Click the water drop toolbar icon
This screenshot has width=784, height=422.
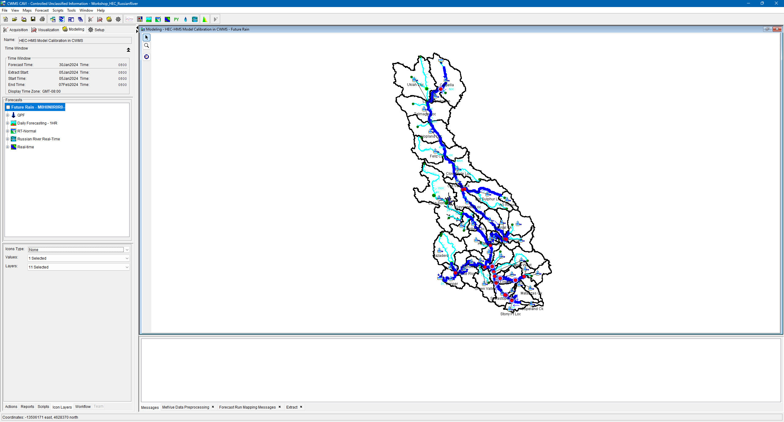[x=186, y=19]
